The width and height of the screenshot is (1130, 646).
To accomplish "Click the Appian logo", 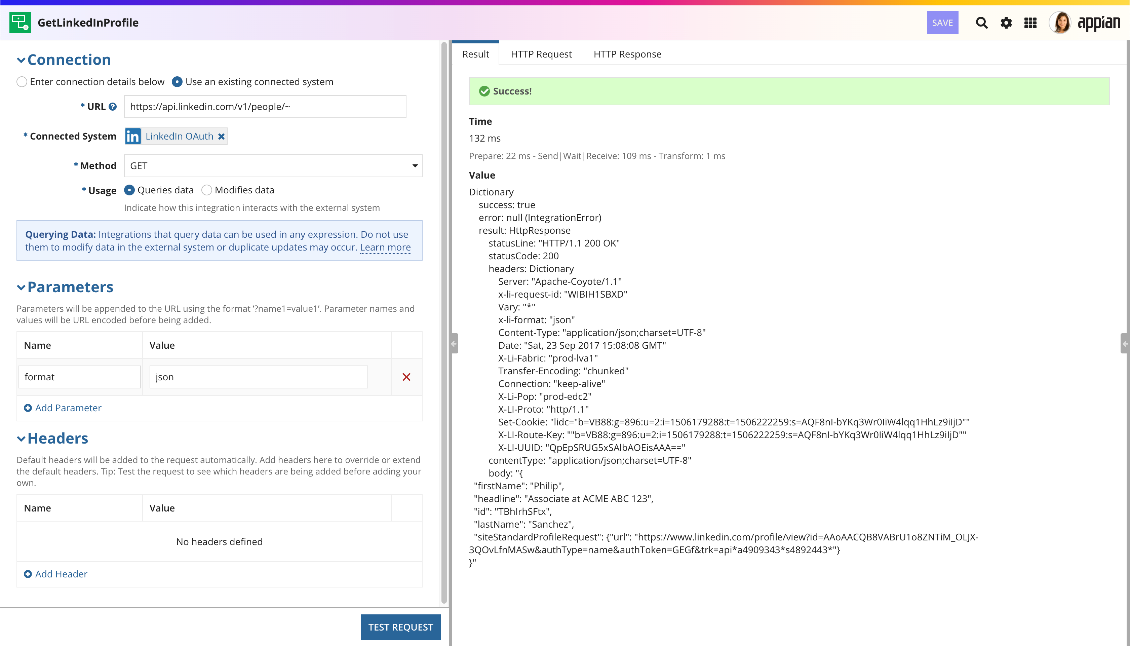I will 1099,23.
